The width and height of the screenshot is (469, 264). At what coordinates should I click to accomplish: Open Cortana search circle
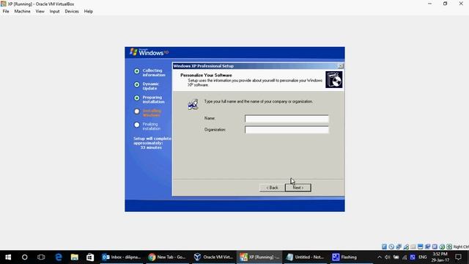[x=24, y=257]
